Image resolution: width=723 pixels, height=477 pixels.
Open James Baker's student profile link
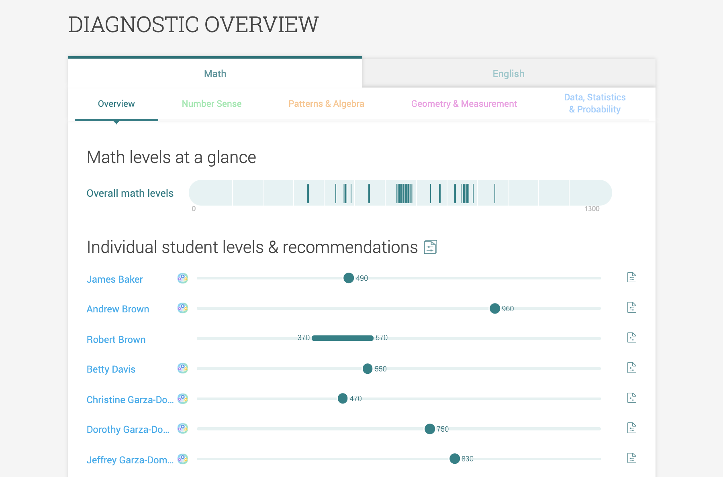114,279
